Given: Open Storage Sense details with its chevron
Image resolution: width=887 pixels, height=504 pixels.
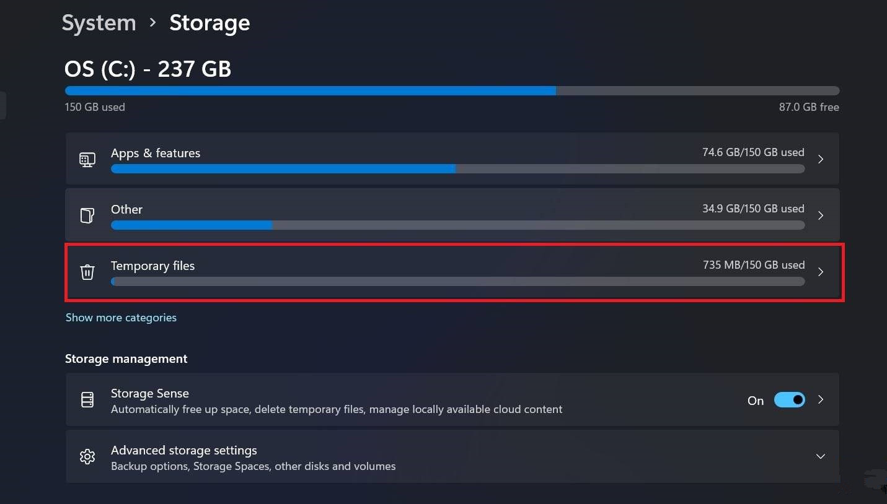Looking at the screenshot, I should click(821, 399).
